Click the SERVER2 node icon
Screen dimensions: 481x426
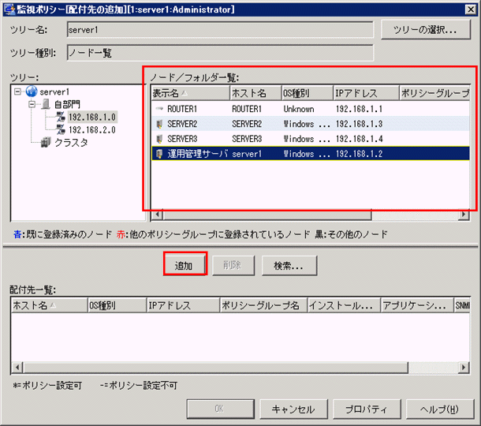[159, 124]
